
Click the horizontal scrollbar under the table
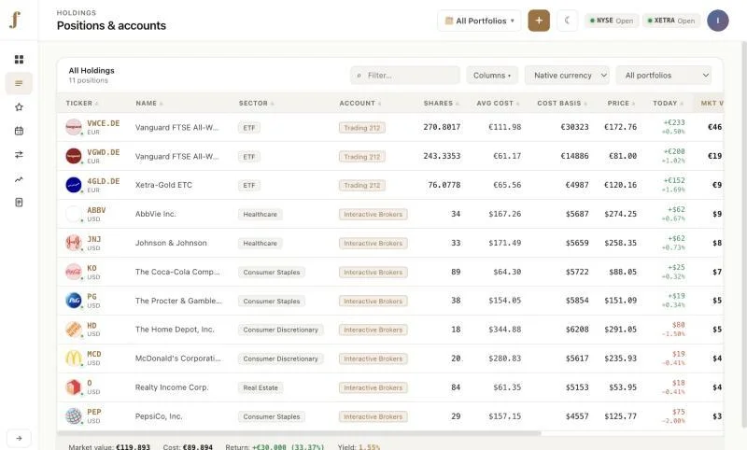point(299,433)
